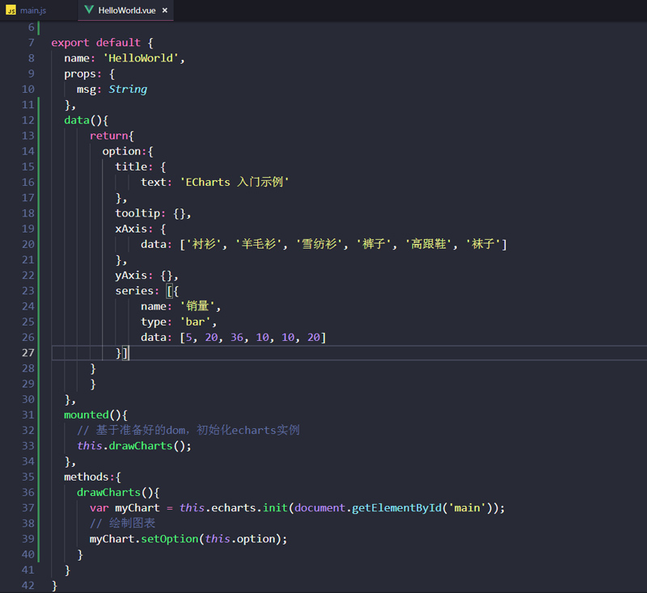Click 'setOption' method on line 39
Viewport: 647px width, 593px height.
tap(170, 539)
